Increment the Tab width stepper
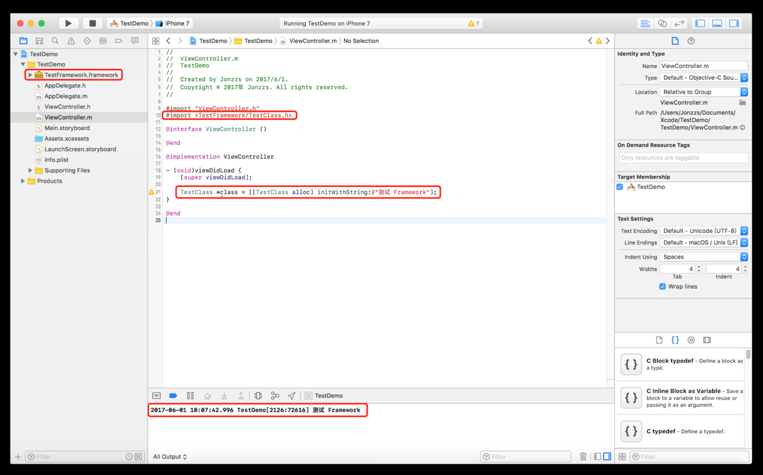 coord(698,266)
